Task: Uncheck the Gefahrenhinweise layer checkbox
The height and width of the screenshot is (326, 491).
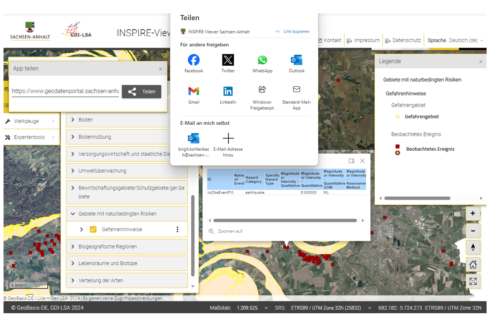Action: click(x=93, y=230)
